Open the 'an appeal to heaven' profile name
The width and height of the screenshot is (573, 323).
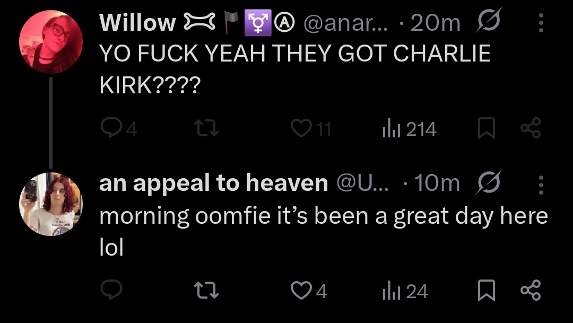213,184
